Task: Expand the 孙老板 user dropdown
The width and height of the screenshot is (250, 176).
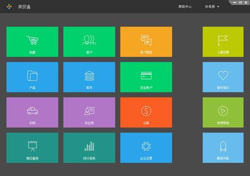Action: tap(212, 7)
